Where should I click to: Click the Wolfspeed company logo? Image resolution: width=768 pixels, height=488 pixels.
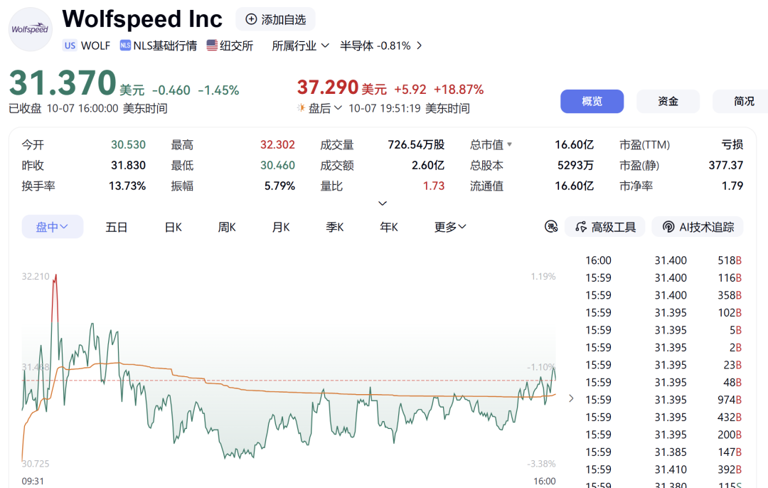(x=31, y=29)
